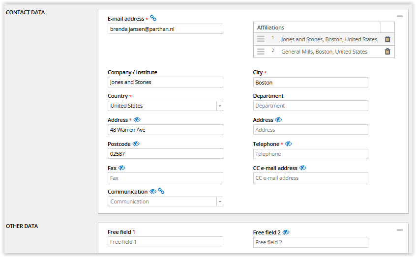Toggle visibility eye for left Address field
This screenshot has height=257, width=416.
(x=137, y=119)
